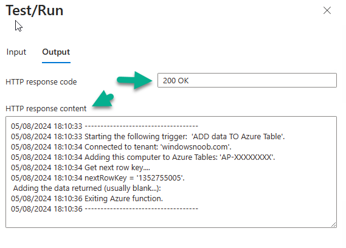
Task: Click the first dashed separator log line
Action: [x=105, y=126]
